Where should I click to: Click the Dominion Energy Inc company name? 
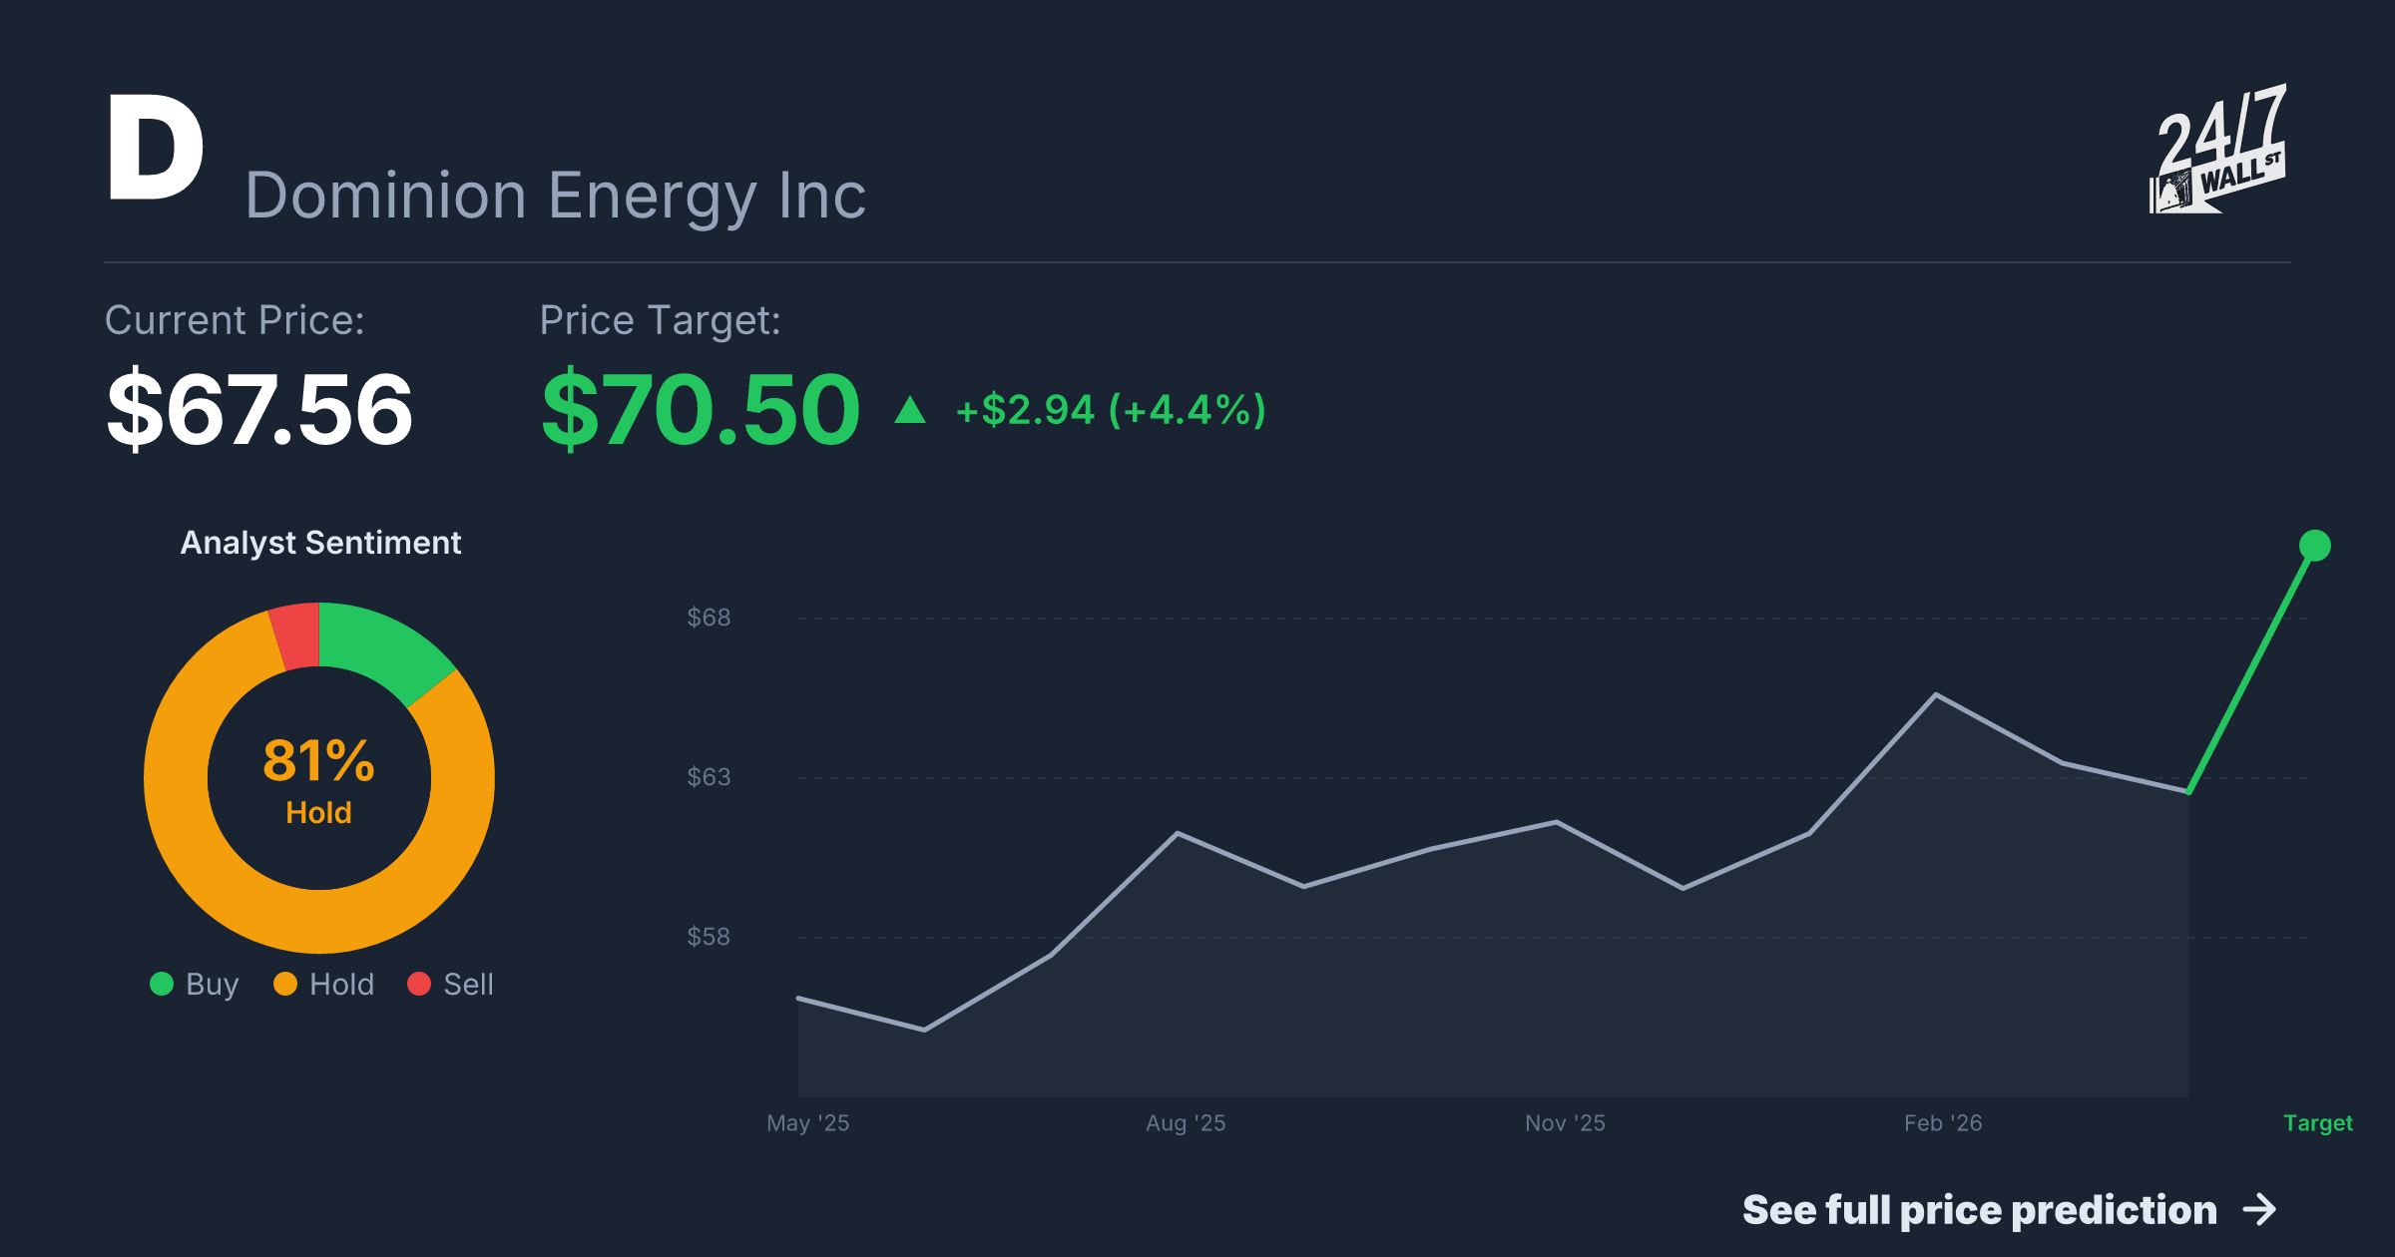[556, 196]
